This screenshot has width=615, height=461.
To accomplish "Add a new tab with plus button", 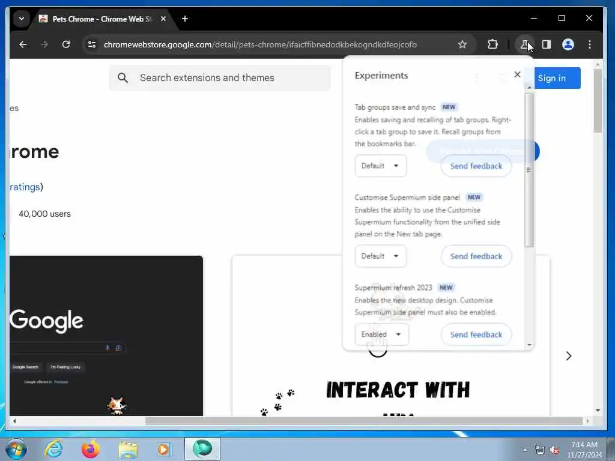I will click(x=185, y=19).
